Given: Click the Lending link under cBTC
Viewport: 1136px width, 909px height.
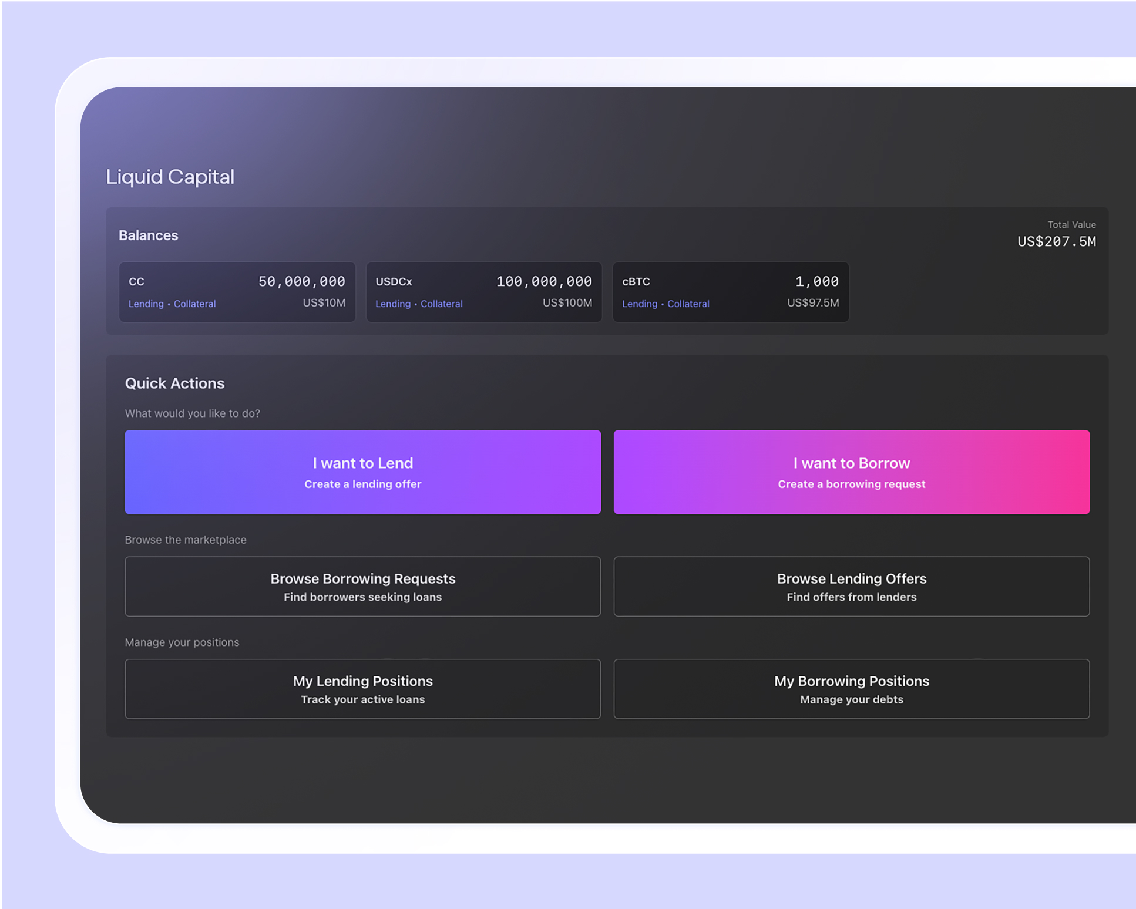Looking at the screenshot, I should (x=639, y=304).
